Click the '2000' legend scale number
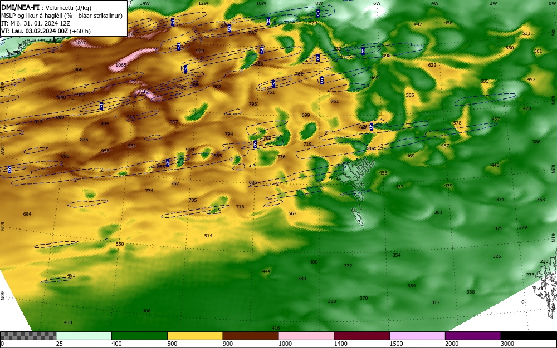557x348 pixels. [452, 344]
